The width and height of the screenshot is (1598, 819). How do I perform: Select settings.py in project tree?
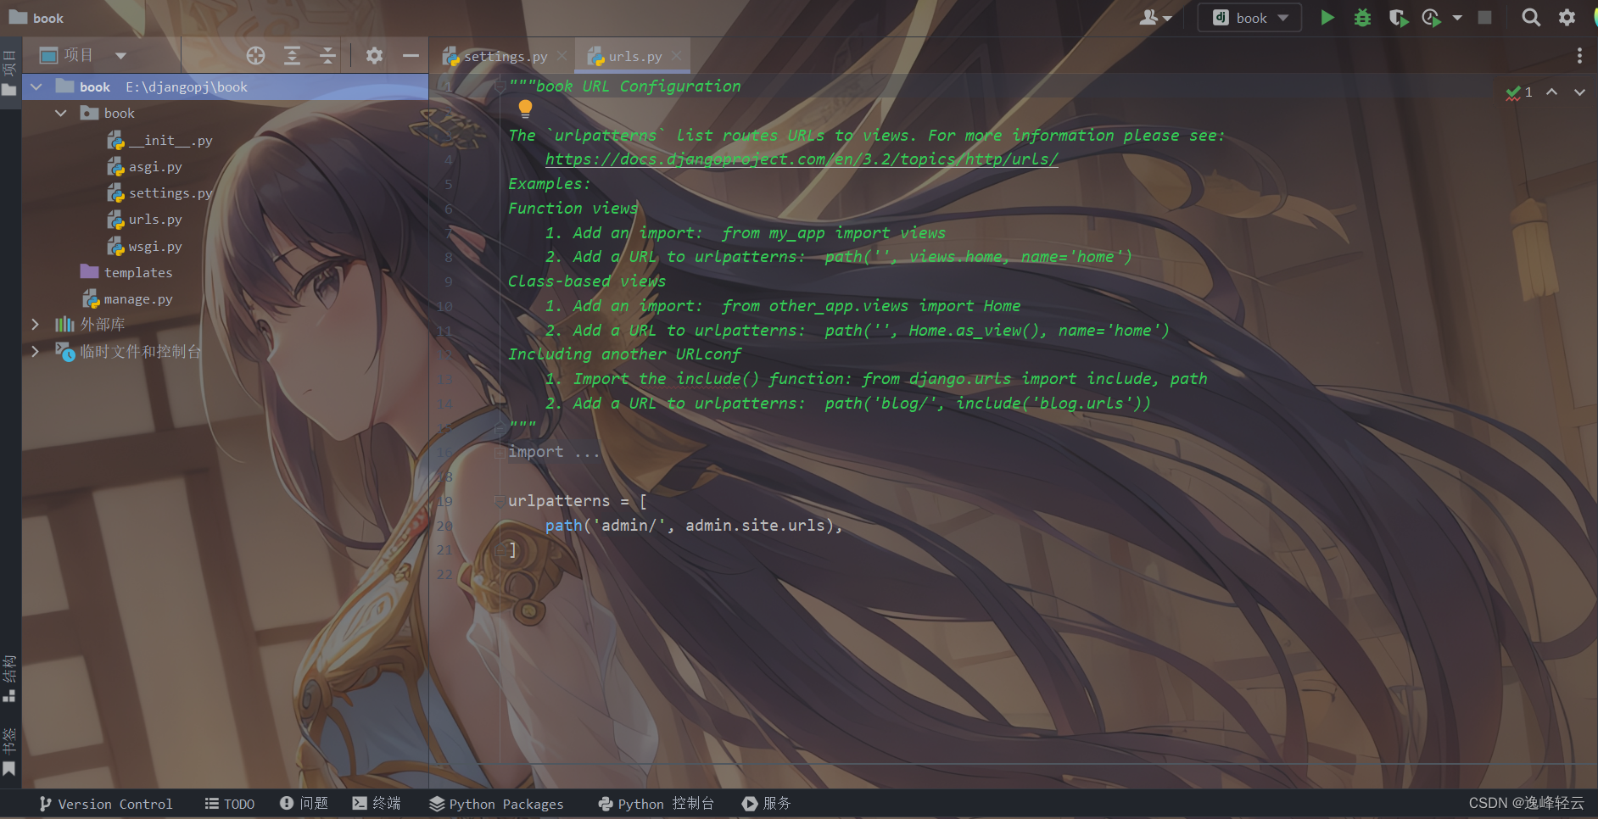pyautogui.click(x=159, y=193)
